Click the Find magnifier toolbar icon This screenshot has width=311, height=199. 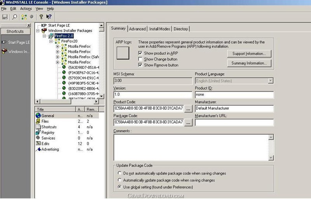(14, 17)
